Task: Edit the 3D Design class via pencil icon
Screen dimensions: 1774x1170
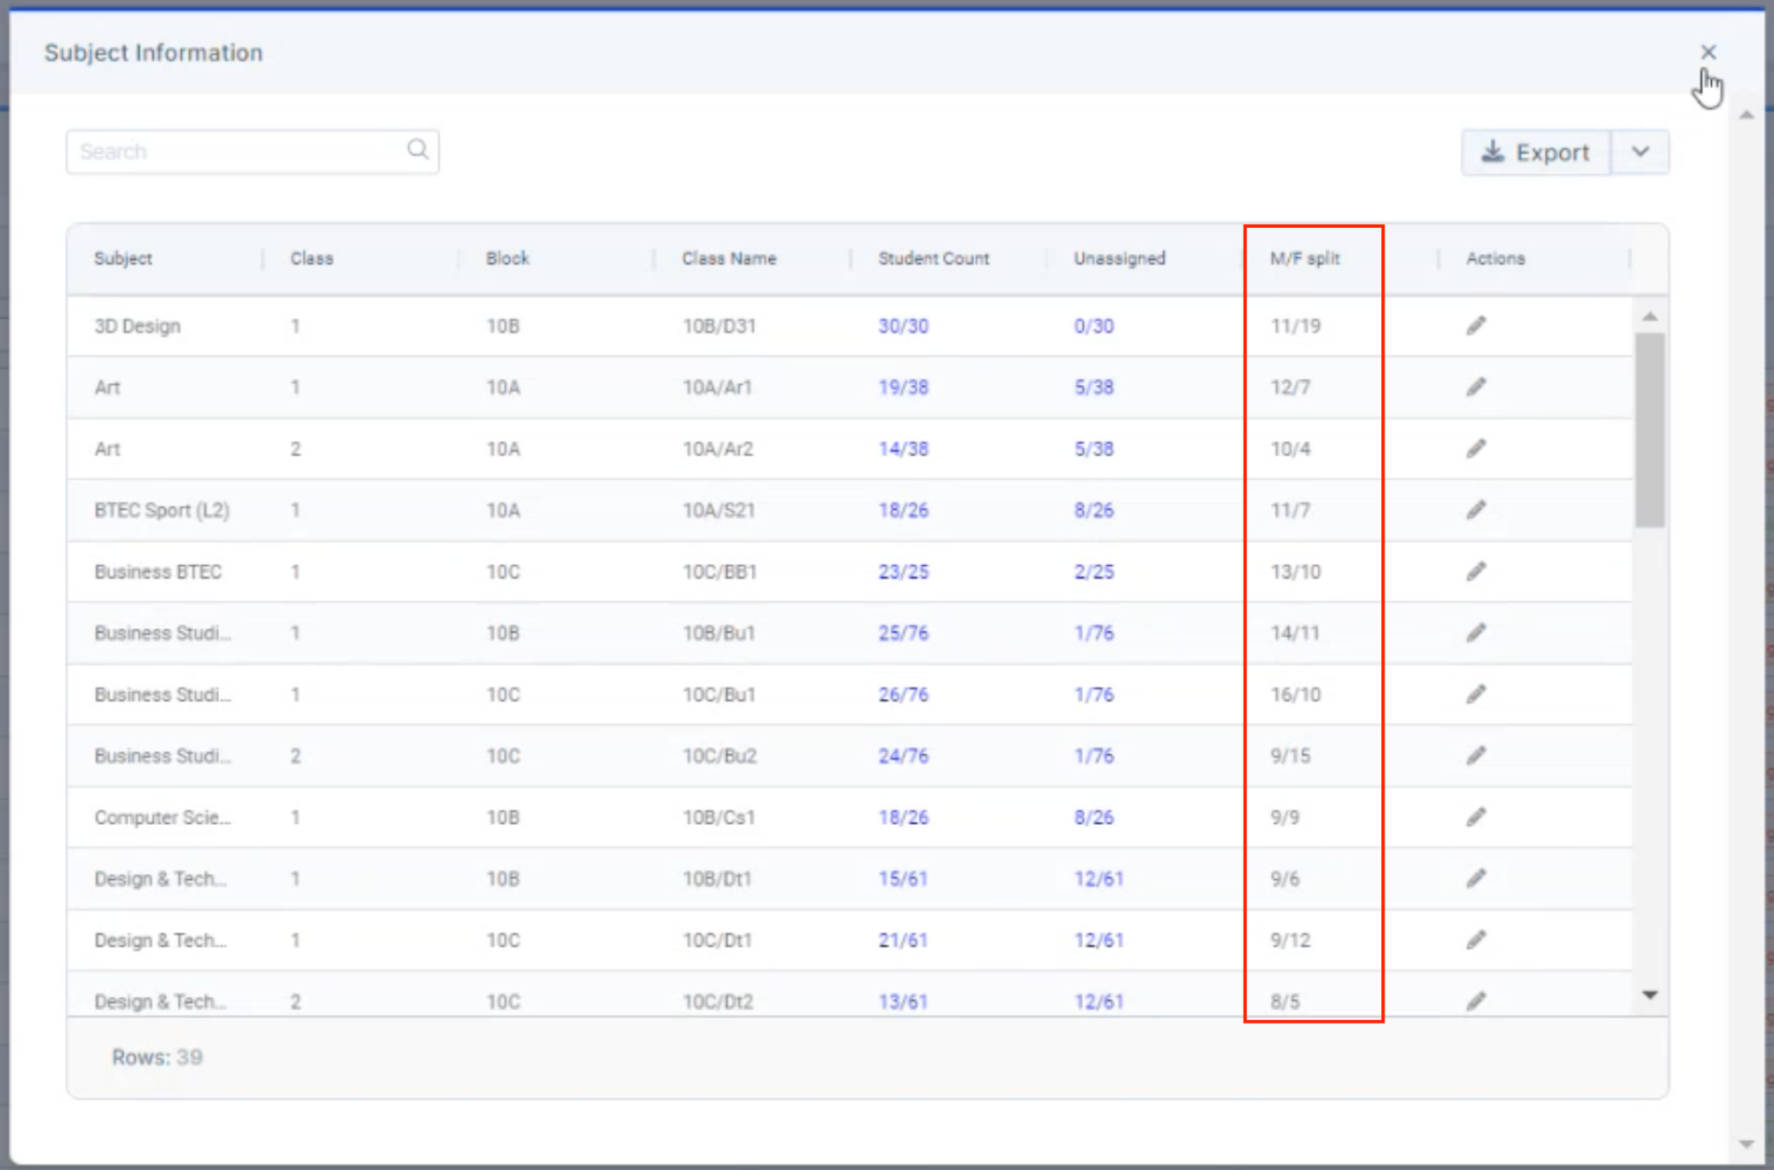Action: tap(1476, 326)
